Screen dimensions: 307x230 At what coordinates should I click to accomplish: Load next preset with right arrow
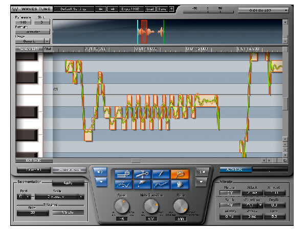coord(113,9)
